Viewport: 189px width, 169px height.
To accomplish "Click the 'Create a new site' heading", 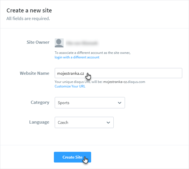I will pyautogui.click(x=29, y=11).
